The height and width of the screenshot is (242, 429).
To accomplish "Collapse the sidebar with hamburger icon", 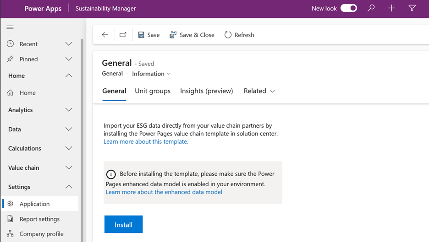I will [x=10, y=27].
